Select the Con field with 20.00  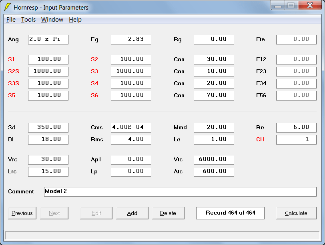click(x=214, y=84)
